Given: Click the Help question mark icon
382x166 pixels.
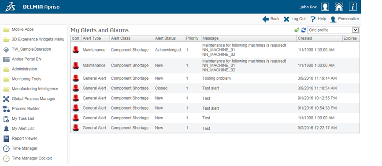Looking at the screenshot, I should tap(313, 19).
